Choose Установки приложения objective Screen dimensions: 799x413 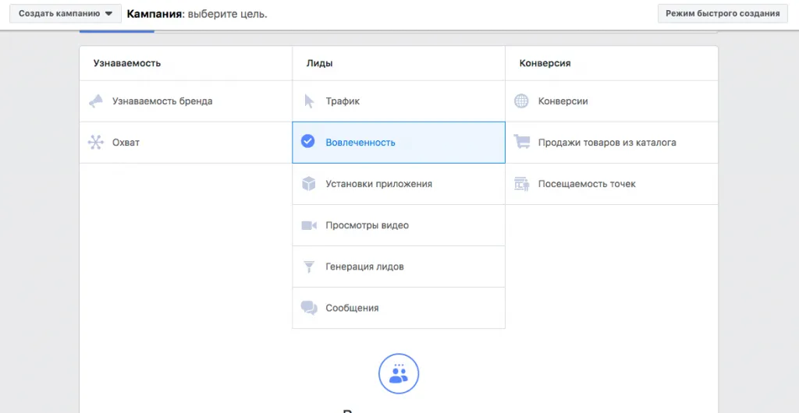pyautogui.click(x=399, y=184)
